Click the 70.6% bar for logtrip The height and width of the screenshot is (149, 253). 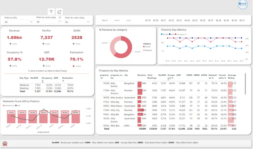point(11,117)
